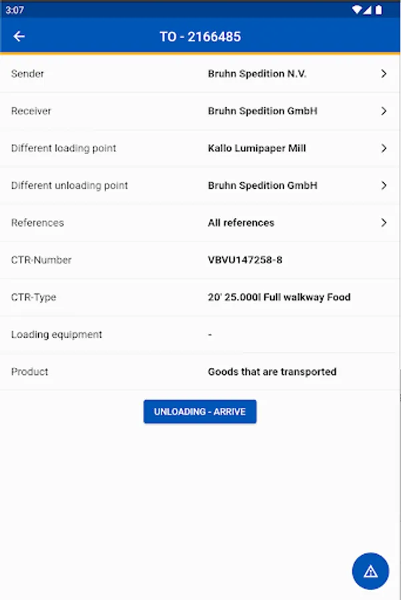401x600 pixels.
Task: Tap the back arrow icon
Action: pos(19,37)
